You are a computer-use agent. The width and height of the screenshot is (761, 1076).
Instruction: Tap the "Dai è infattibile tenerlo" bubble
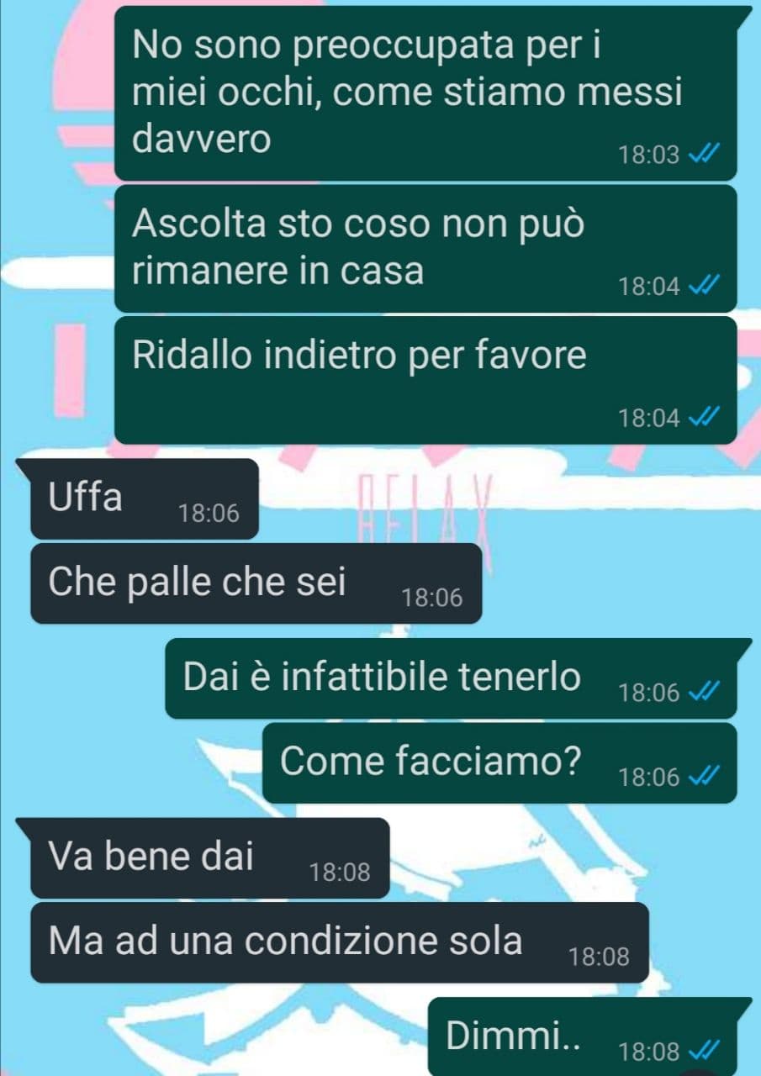451,678
